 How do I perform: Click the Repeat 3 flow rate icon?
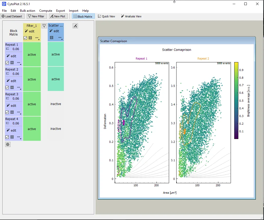(7, 99)
